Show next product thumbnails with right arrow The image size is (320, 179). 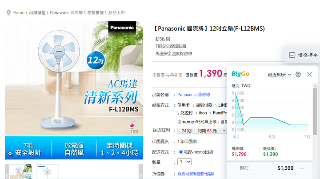pos(140,171)
